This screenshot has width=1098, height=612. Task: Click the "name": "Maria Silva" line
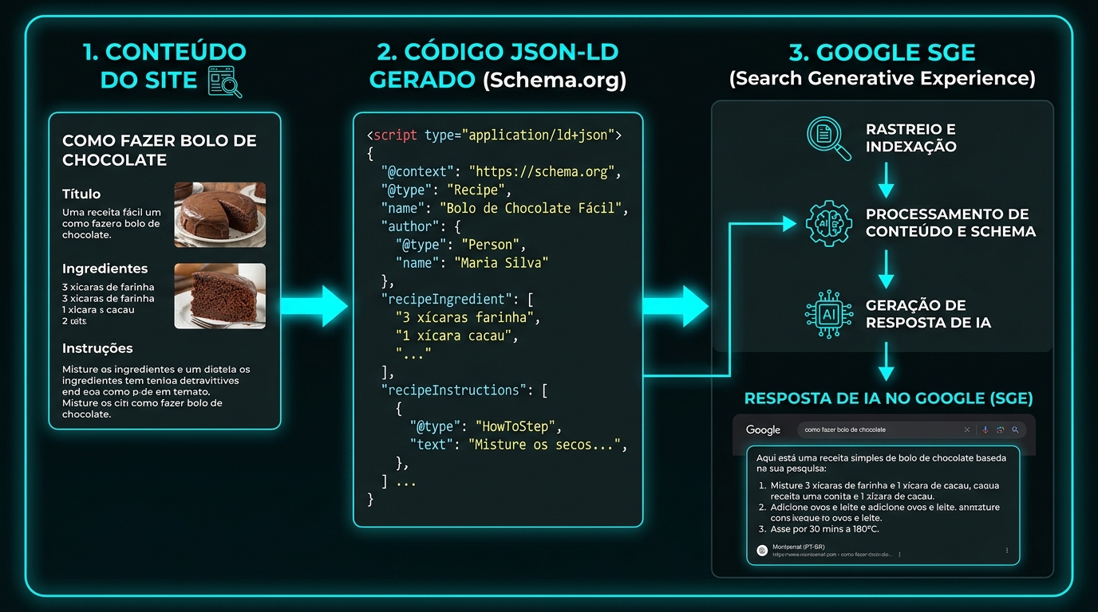pos(472,262)
